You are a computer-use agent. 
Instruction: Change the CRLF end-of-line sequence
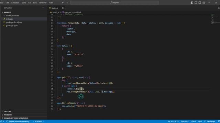(x=200, y=122)
